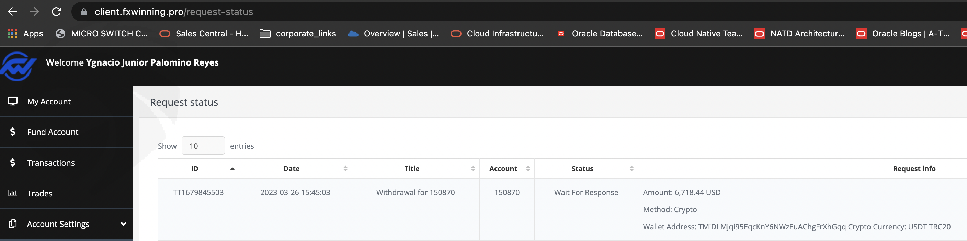Open the corporate_links bookmark folder

pos(298,34)
